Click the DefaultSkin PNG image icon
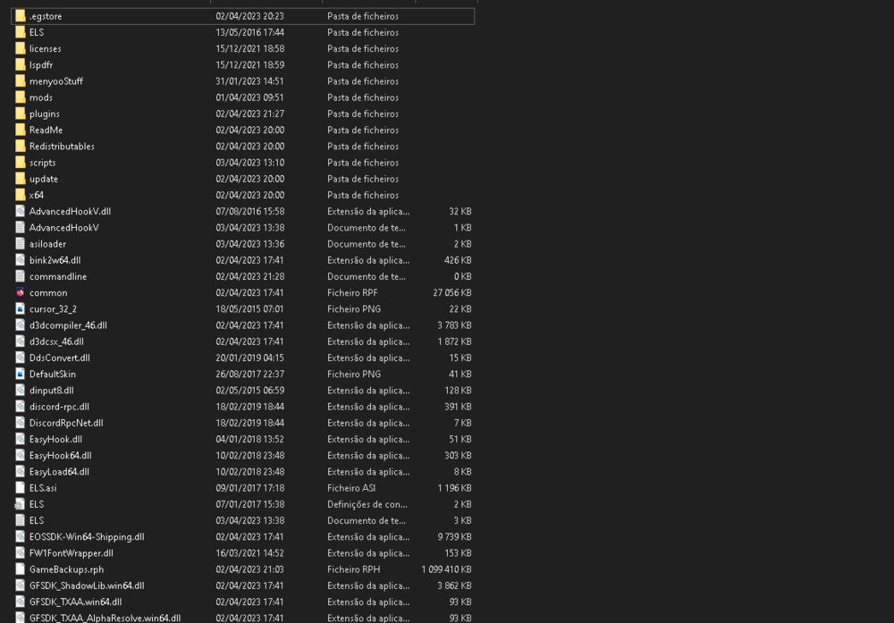The width and height of the screenshot is (894, 623). [x=20, y=374]
